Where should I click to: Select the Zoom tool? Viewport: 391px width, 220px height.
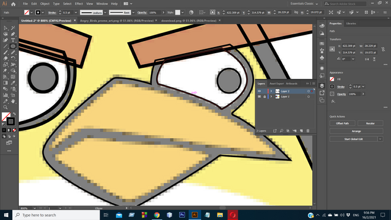pyautogui.click(x=5, y=108)
